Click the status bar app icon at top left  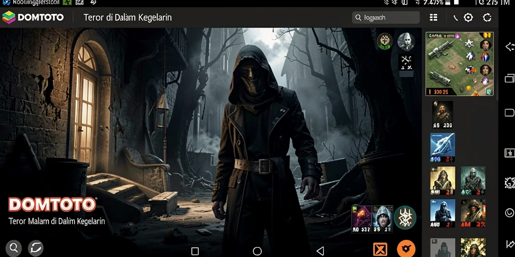(x=6, y=3)
